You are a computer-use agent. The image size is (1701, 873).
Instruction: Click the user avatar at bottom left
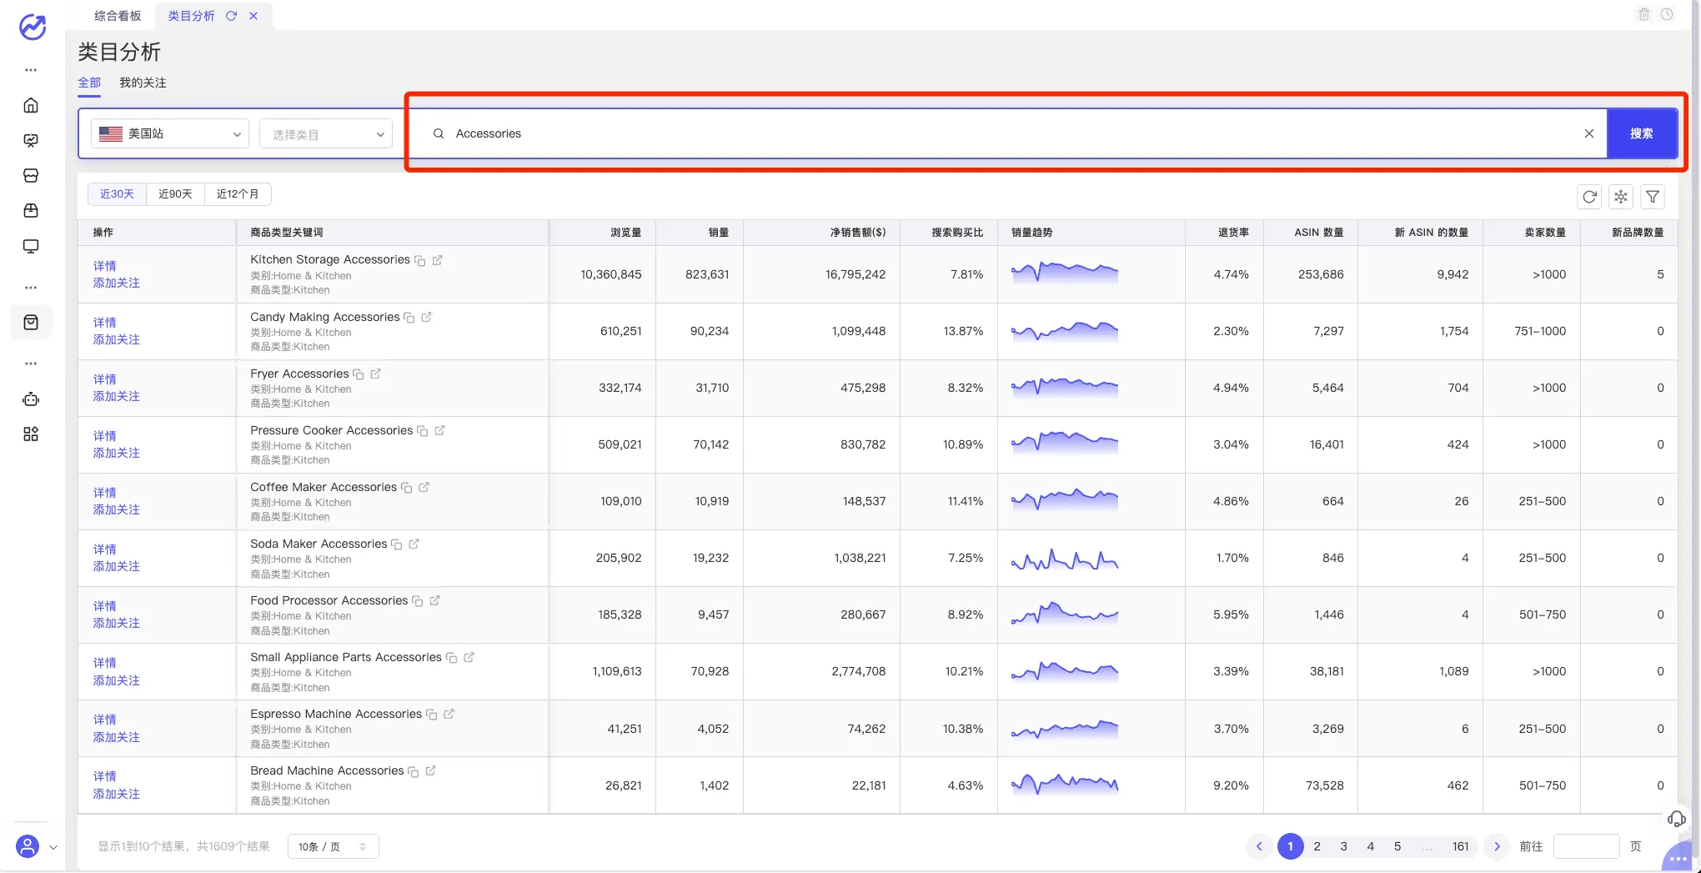[x=28, y=846]
